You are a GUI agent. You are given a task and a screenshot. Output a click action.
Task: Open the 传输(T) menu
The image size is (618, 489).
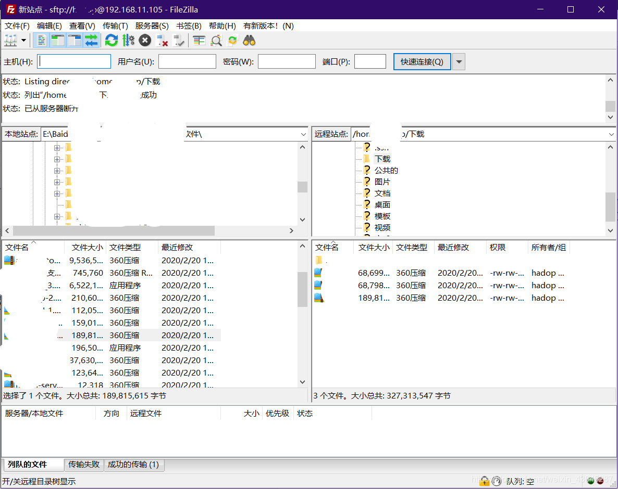pyautogui.click(x=115, y=26)
